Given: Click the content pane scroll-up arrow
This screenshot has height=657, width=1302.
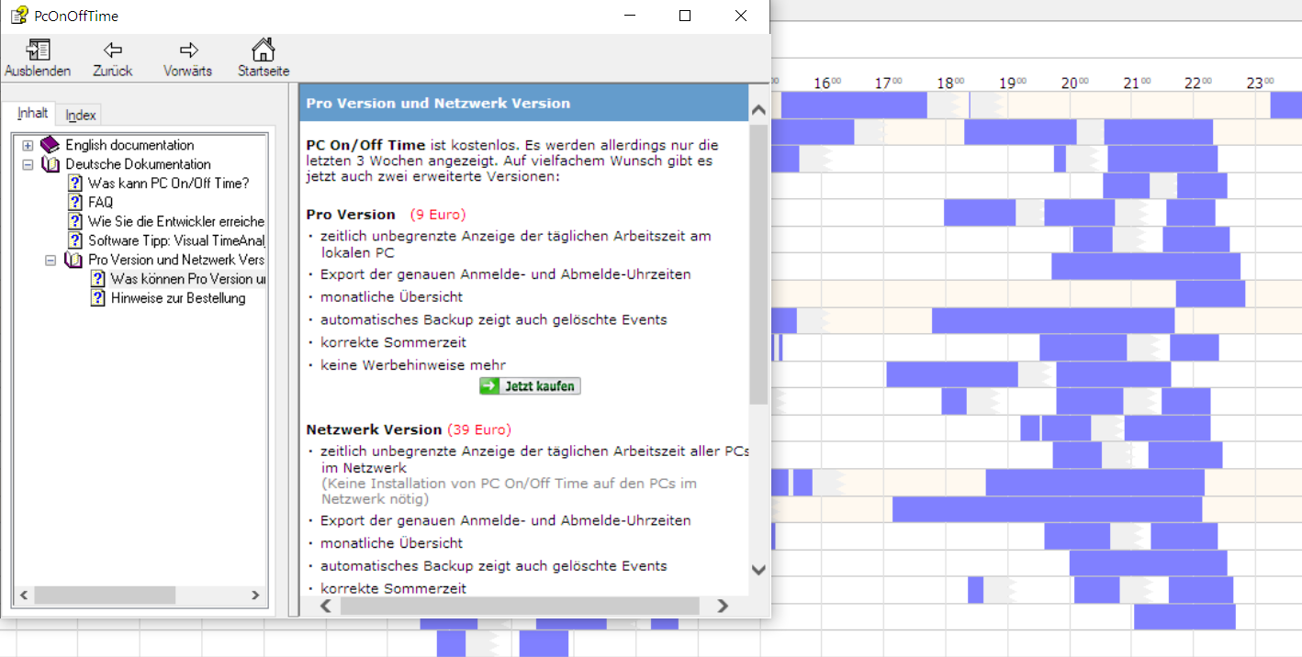Looking at the screenshot, I should coord(758,110).
